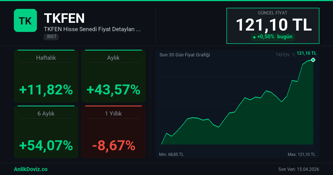Select the green end-point marker on chart
Image resolution: width=333 pixels, height=175 pixels.
[313, 60]
